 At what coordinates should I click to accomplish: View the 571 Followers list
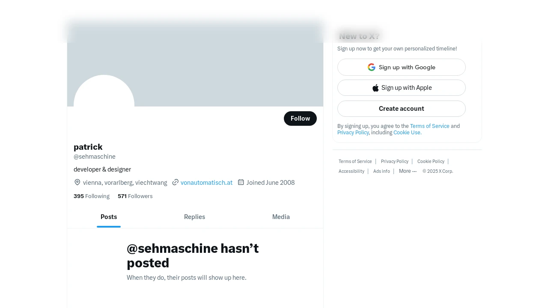coord(135,196)
